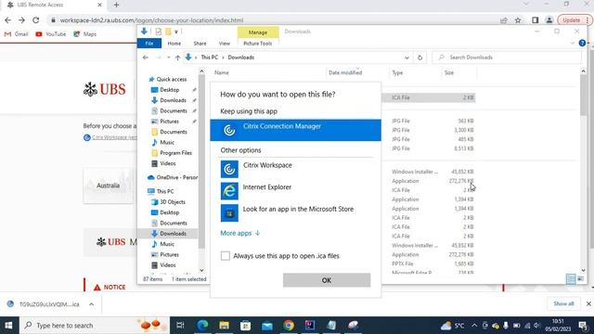Open the Home ribbon tab
Viewport: 594px width, 334px height.
174,44
